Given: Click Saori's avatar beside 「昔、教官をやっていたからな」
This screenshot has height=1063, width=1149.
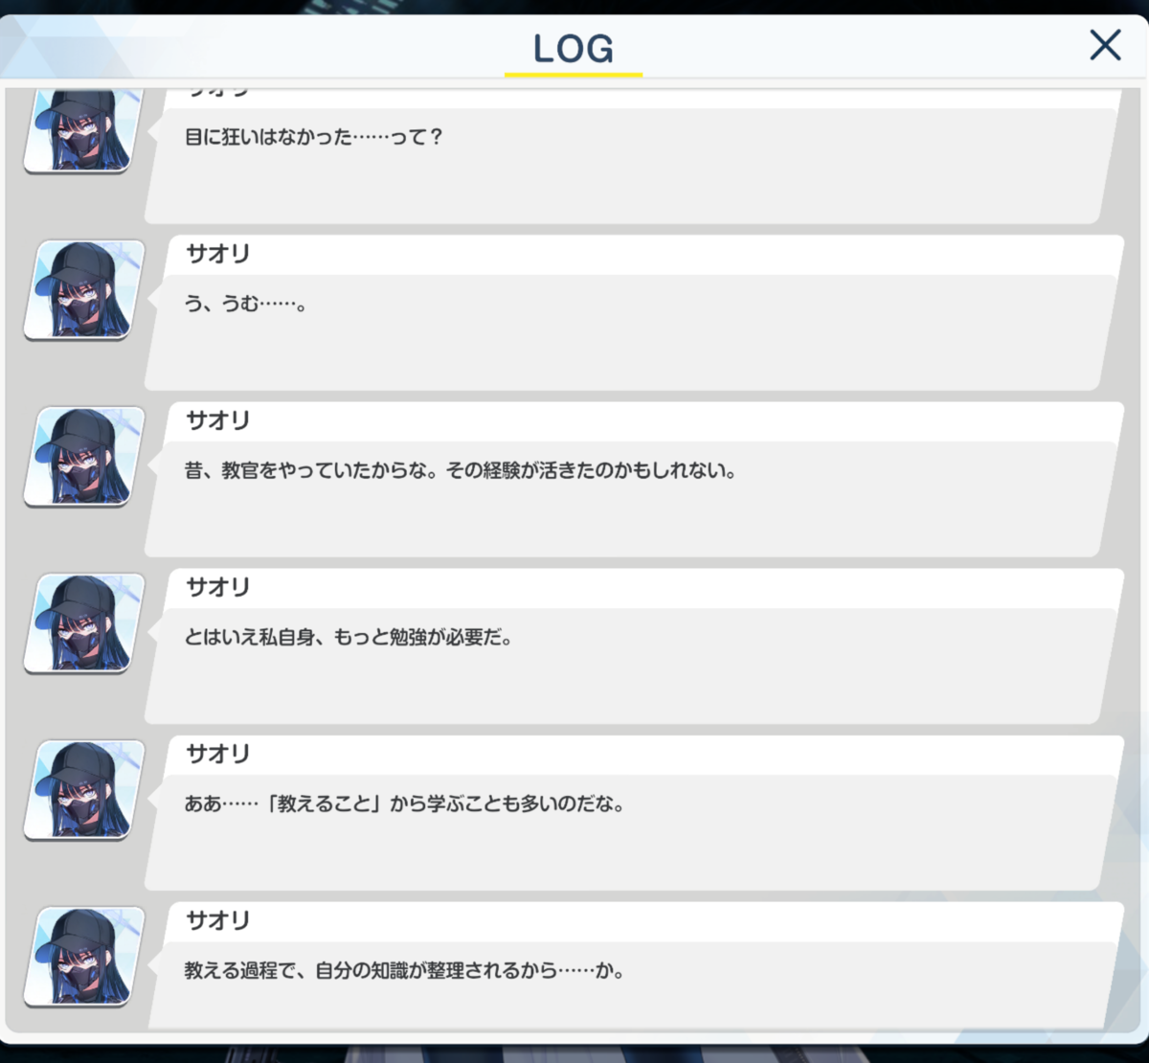Looking at the screenshot, I should point(84,457).
